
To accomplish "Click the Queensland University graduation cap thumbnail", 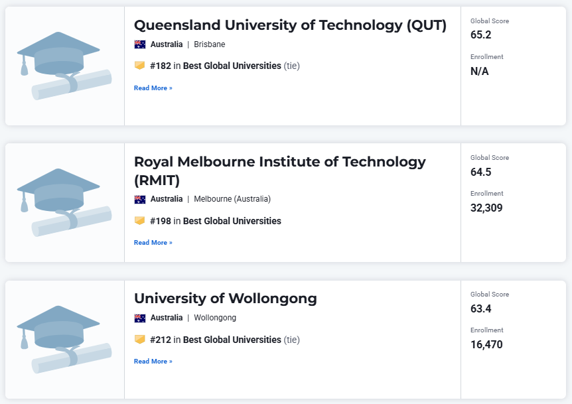I will (64, 66).
